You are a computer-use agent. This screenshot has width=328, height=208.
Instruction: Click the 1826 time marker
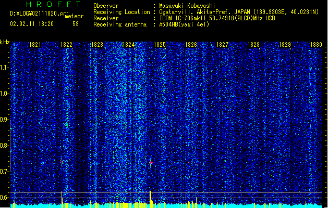191,45
